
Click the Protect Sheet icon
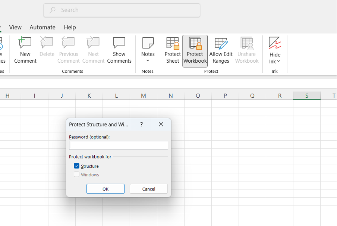[x=173, y=43]
